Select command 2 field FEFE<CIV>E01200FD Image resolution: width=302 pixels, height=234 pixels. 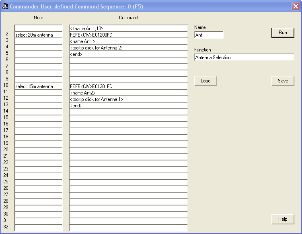pyautogui.click(x=128, y=35)
